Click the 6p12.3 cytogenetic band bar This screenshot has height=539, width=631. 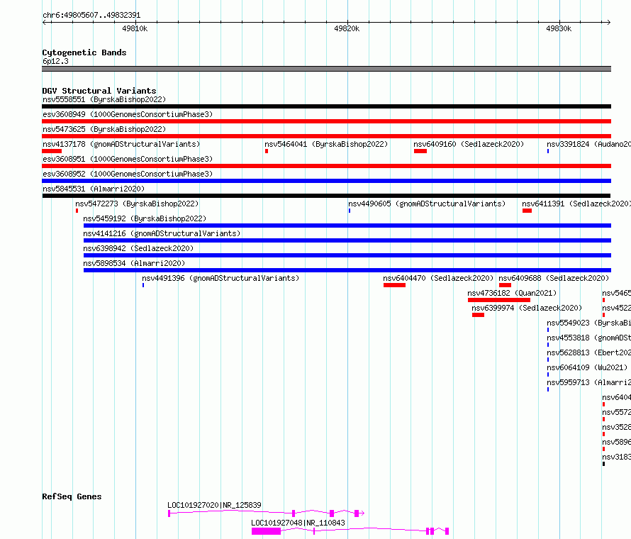[326, 69]
